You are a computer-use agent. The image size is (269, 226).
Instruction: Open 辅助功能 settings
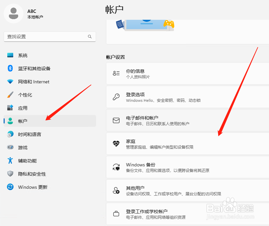[x=50, y=161]
